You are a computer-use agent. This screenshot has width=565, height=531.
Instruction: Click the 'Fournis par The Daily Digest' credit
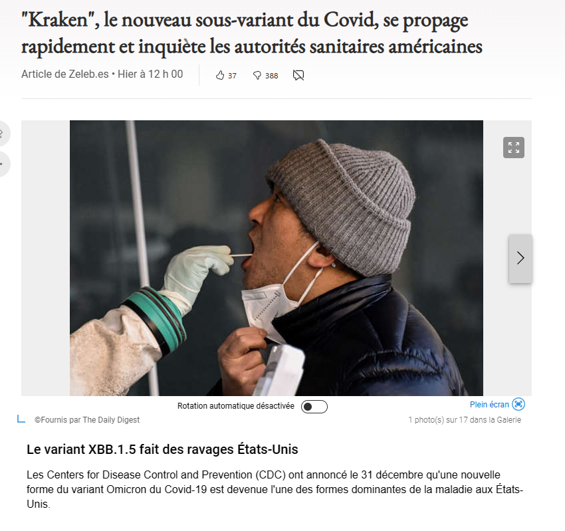pyautogui.click(x=87, y=420)
